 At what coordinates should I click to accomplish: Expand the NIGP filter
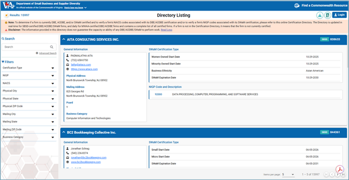pyautogui.click(x=29, y=76)
